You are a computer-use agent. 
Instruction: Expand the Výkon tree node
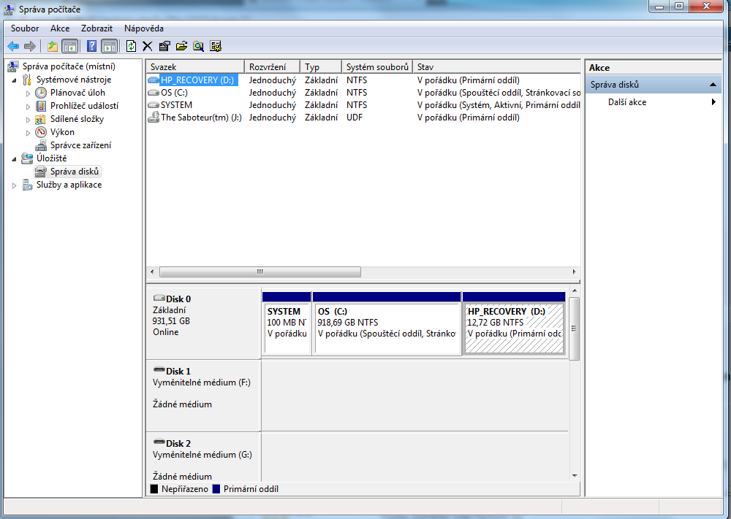pyautogui.click(x=28, y=133)
